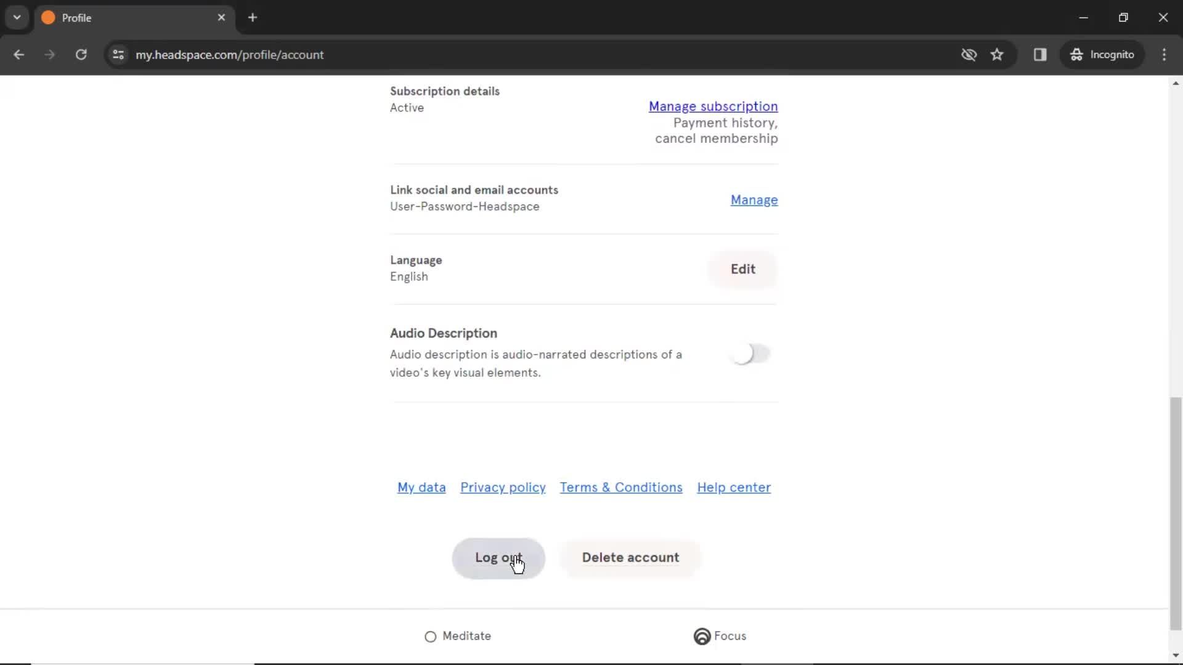
Task: Click the forward navigation arrow icon
Action: tap(51, 54)
